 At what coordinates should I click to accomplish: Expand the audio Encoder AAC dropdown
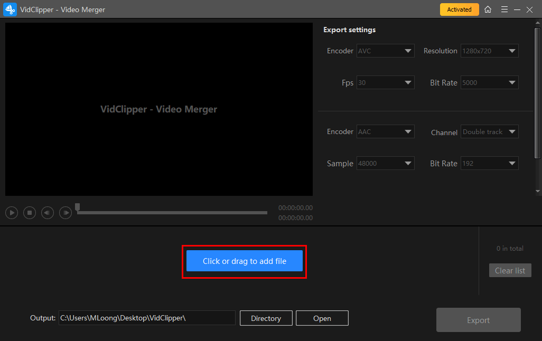[x=386, y=132]
